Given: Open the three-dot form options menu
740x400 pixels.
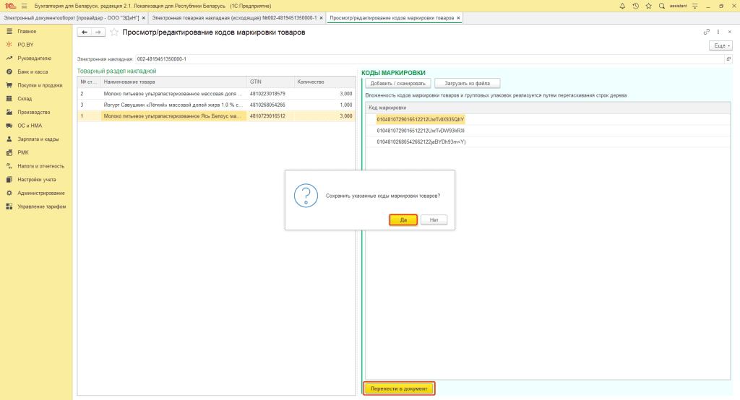Looking at the screenshot, I should [x=717, y=32].
